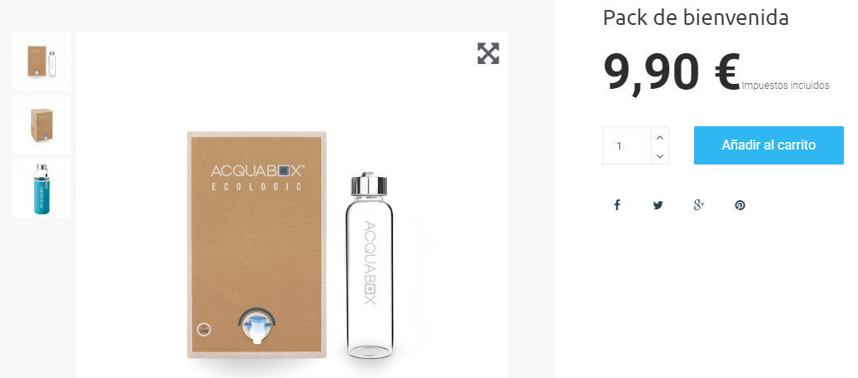The width and height of the screenshot is (858, 378).
Task: Focus the quantity input field showing 1
Action: pos(627,145)
